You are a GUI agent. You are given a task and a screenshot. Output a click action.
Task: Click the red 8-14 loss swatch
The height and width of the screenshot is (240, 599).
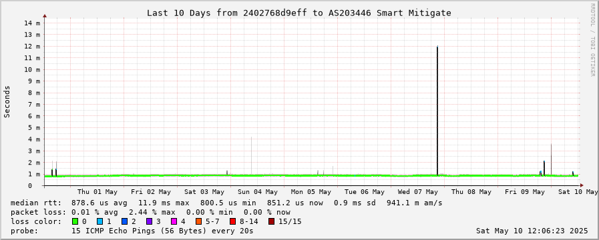tap(232, 221)
